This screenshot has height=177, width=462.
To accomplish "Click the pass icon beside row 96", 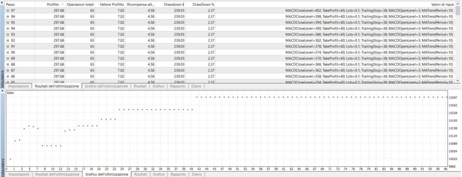I will pos(8,17).
